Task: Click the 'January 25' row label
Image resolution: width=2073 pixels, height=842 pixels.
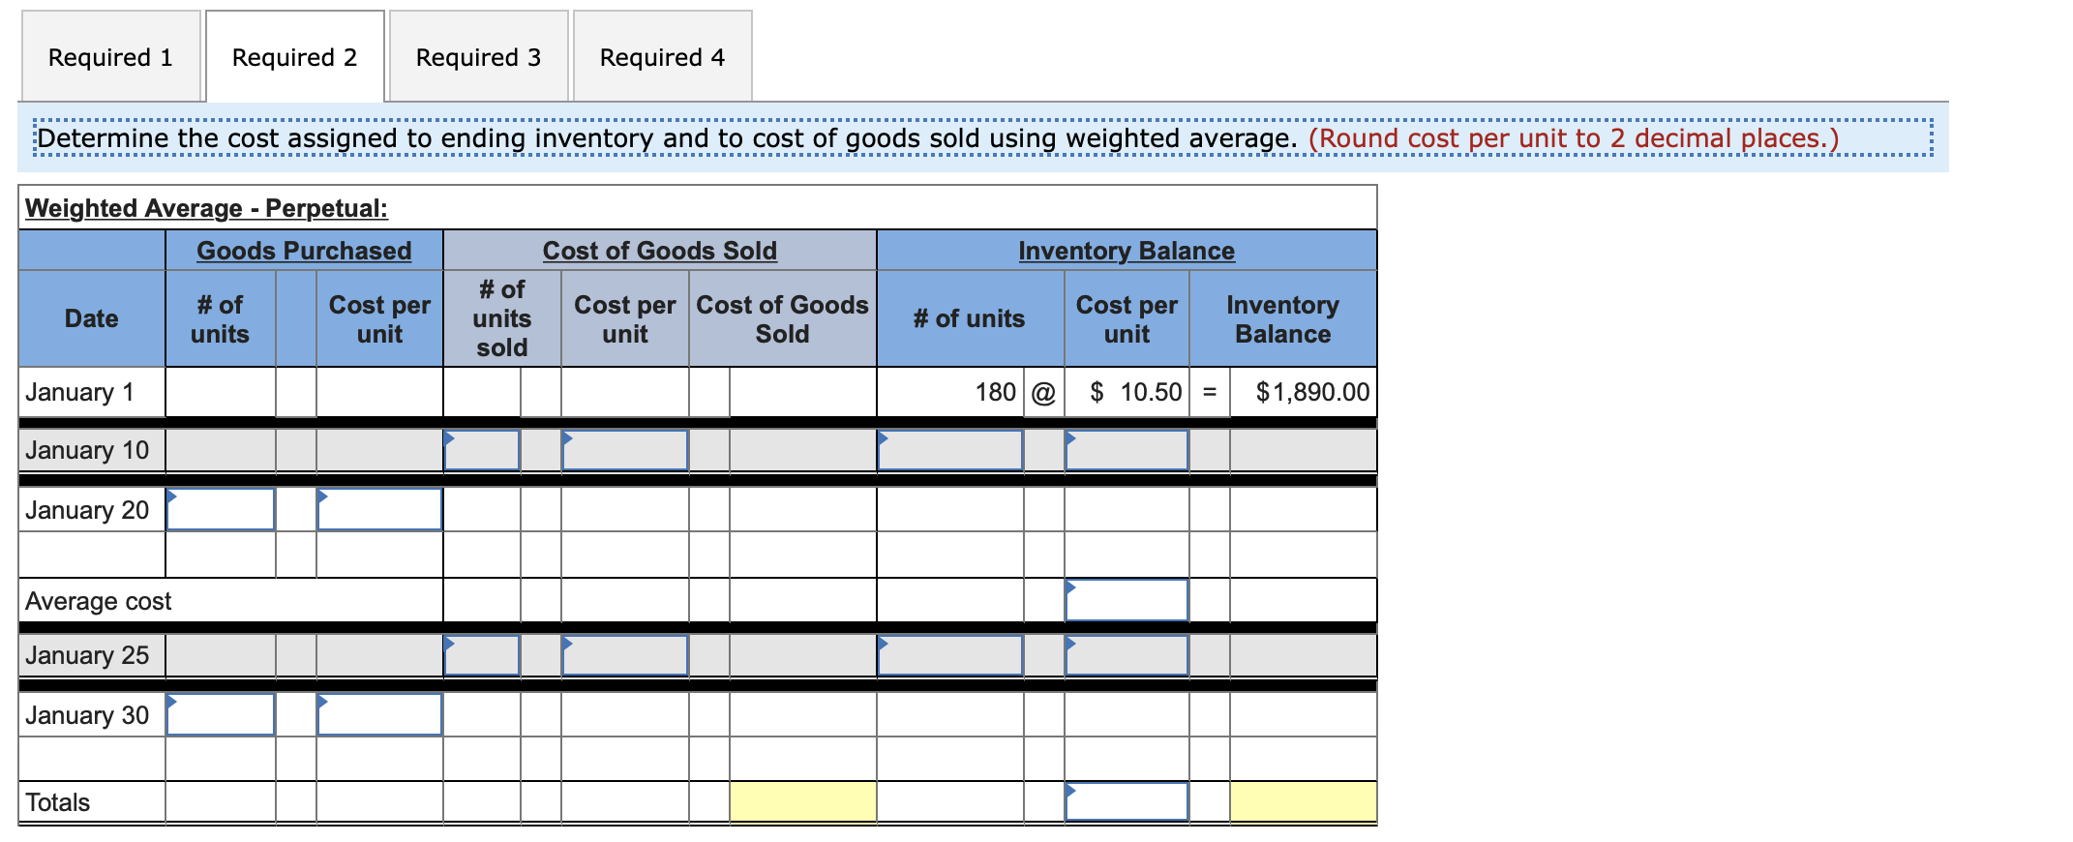Action: click(87, 655)
